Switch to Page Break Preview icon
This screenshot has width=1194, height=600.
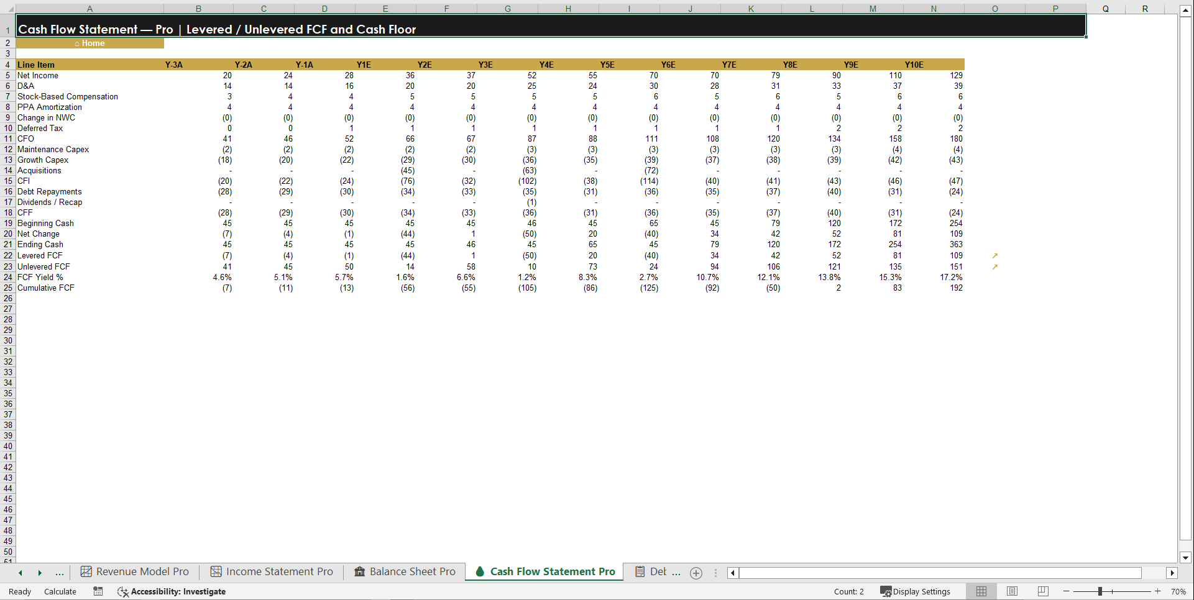[x=1043, y=591]
